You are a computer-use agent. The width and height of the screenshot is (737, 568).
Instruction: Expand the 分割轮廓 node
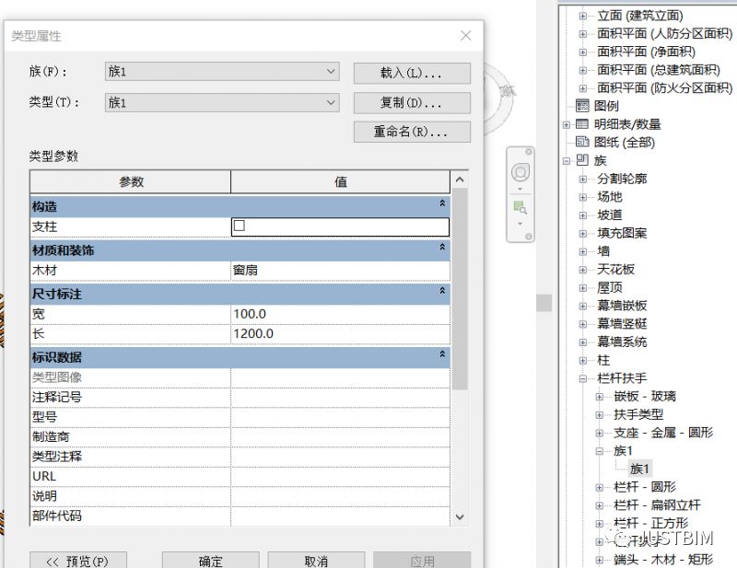[x=583, y=179]
